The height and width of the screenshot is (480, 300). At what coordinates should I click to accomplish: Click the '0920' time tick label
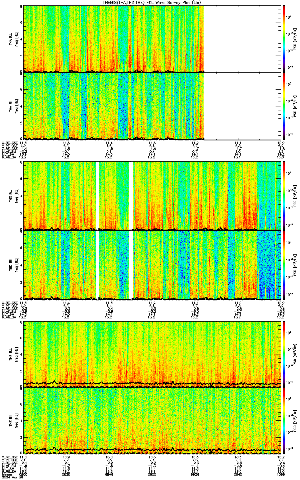tap(195, 474)
